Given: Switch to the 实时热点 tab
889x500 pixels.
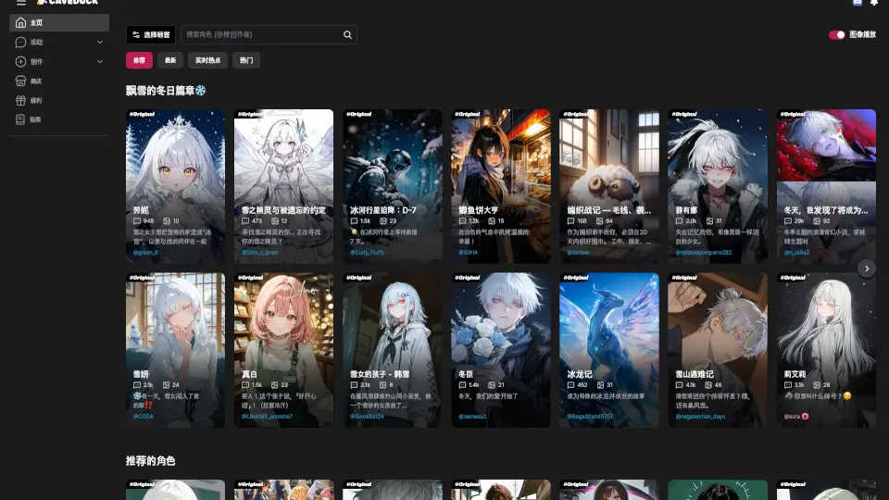Looking at the screenshot, I should (x=207, y=60).
